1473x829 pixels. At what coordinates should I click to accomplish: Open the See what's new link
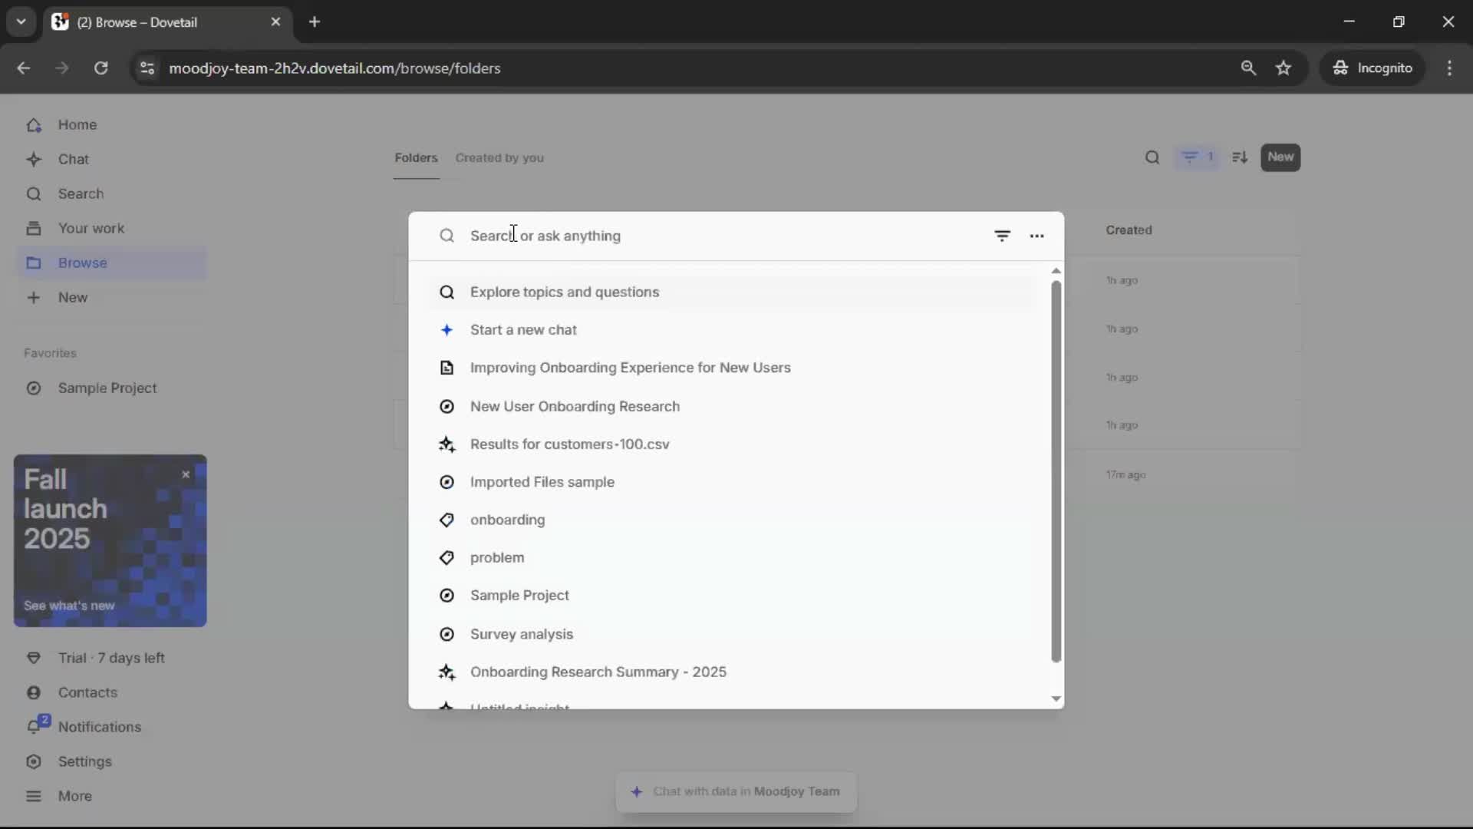70,606
